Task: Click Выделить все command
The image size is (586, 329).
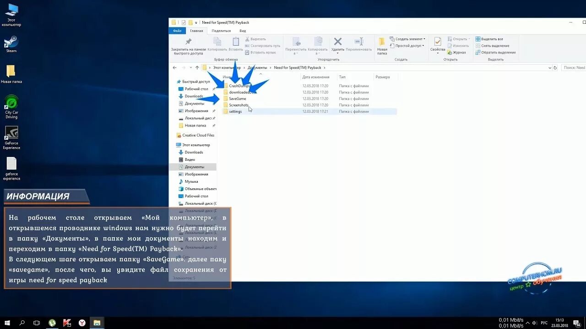Action: point(489,39)
